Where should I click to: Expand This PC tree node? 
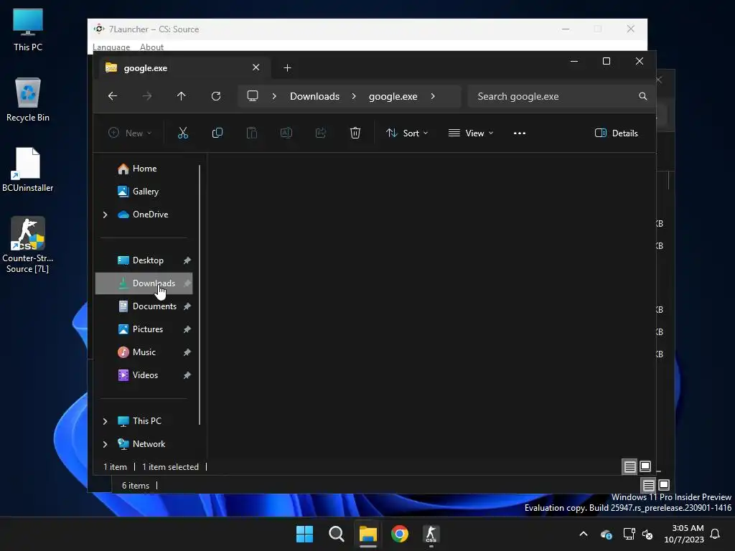(x=105, y=421)
